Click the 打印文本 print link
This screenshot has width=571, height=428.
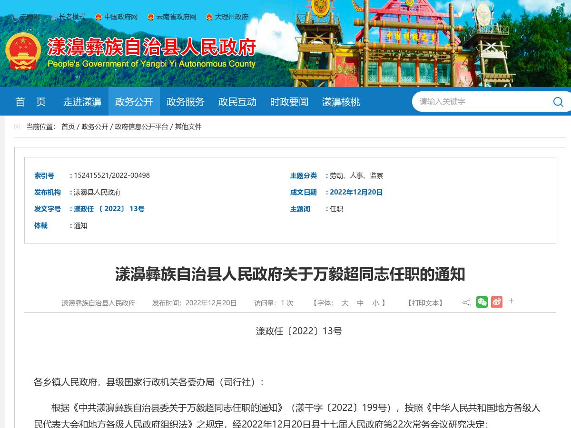pyautogui.click(x=425, y=303)
